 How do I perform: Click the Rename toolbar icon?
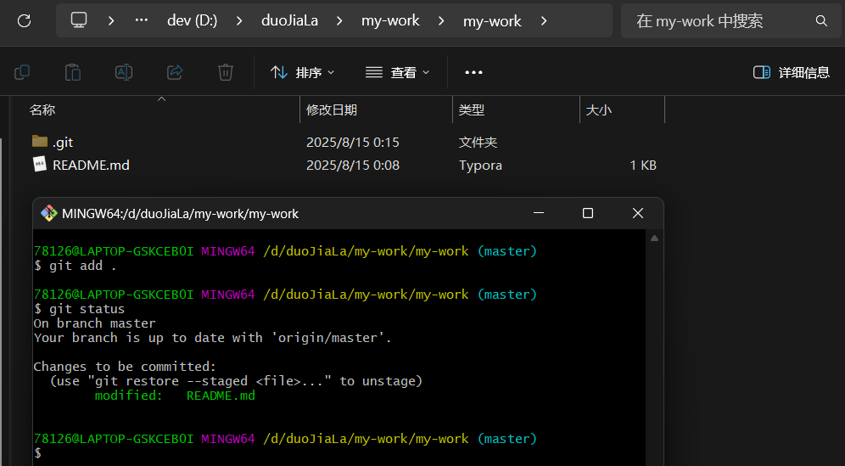pos(124,72)
